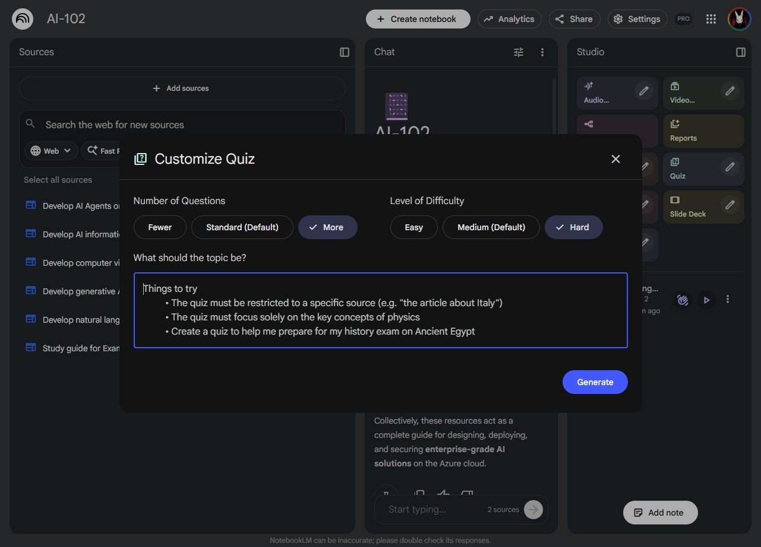Click the NotebookLM logo icon
The width and height of the screenshot is (761, 547).
pyautogui.click(x=23, y=19)
